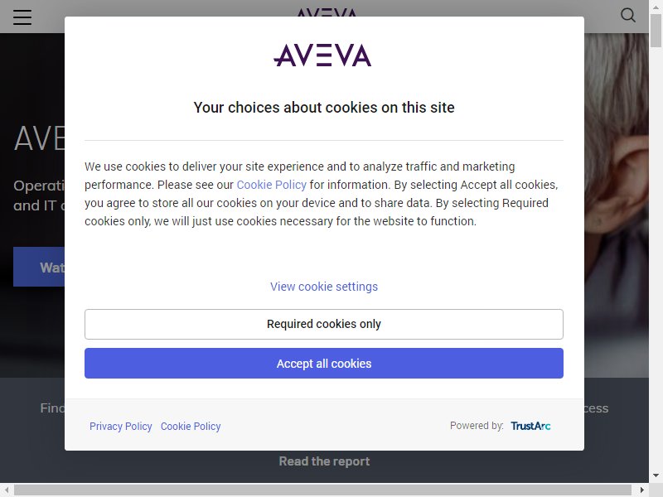Click the AVEVA header logo behind the dialog
Image resolution: width=663 pixels, height=497 pixels.
tap(327, 12)
